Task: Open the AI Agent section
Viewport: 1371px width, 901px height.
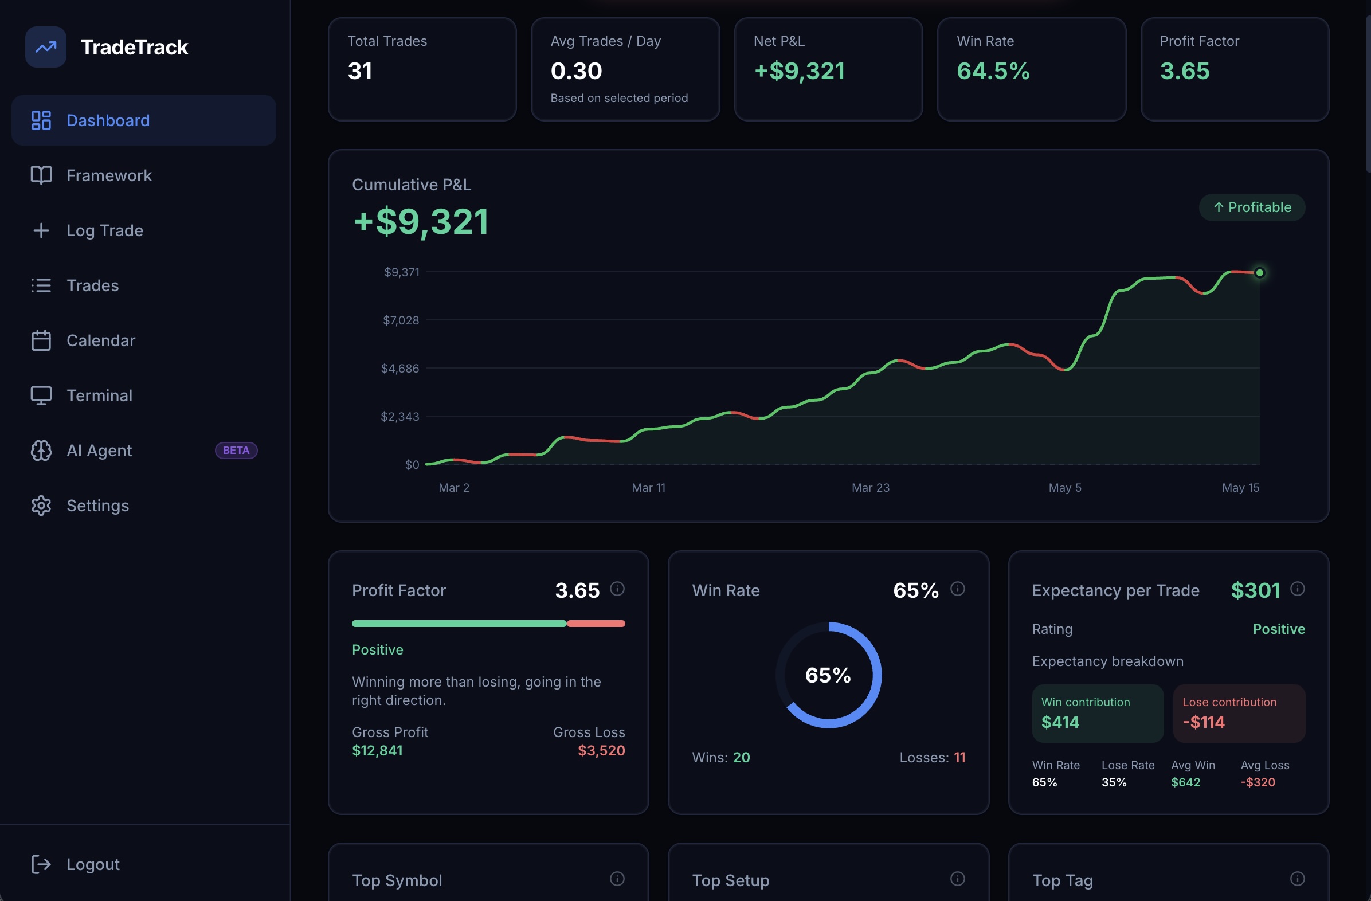Action: coord(143,450)
